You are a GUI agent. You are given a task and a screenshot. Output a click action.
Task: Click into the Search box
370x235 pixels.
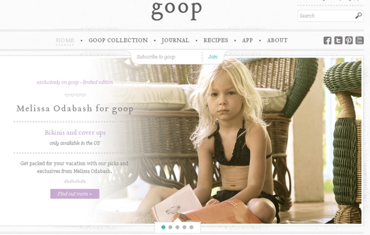click(x=326, y=16)
